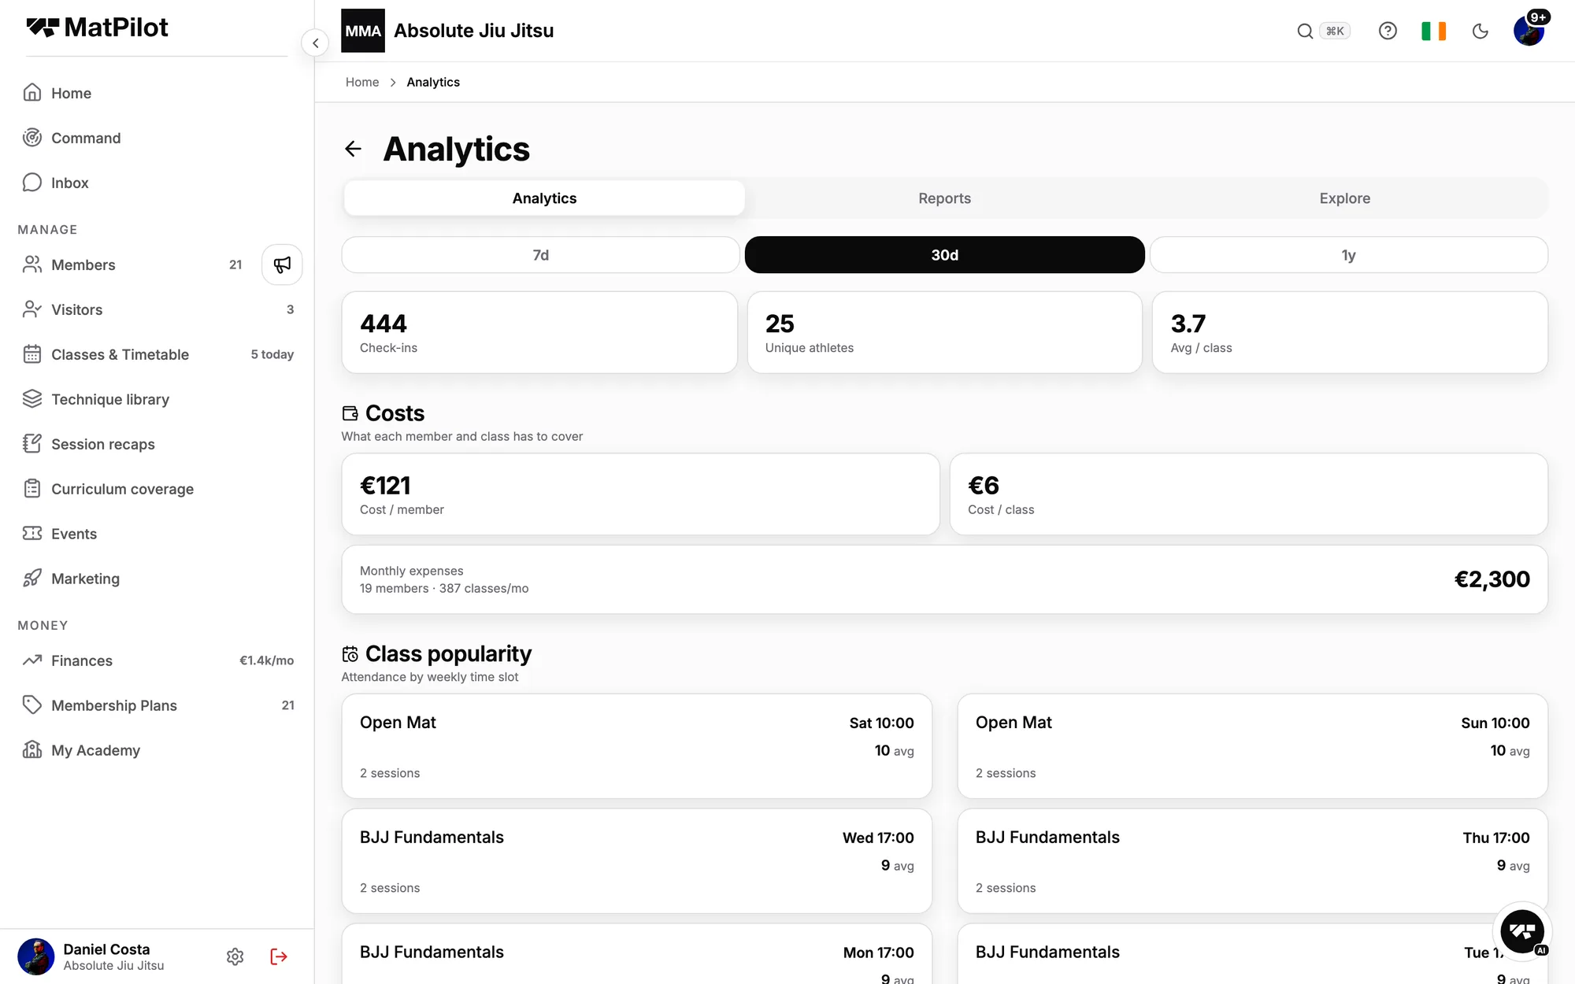Collapse the sidebar with the chevron button
The height and width of the screenshot is (984, 1575).
[x=315, y=43]
